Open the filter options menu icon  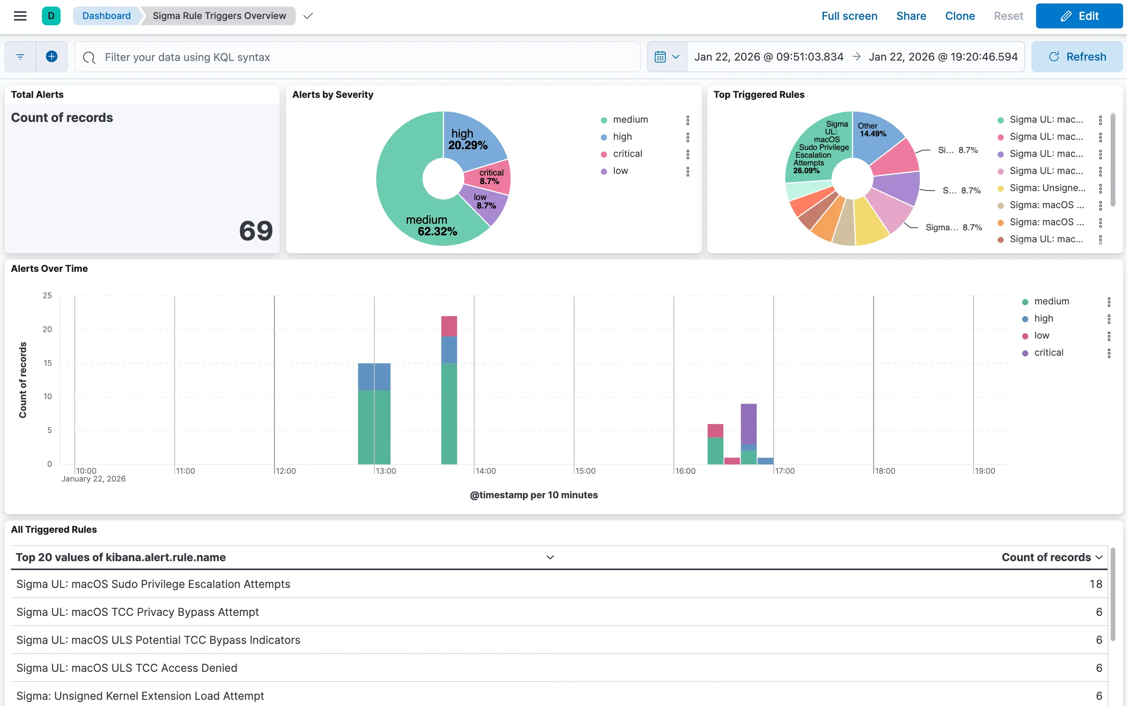coord(20,57)
